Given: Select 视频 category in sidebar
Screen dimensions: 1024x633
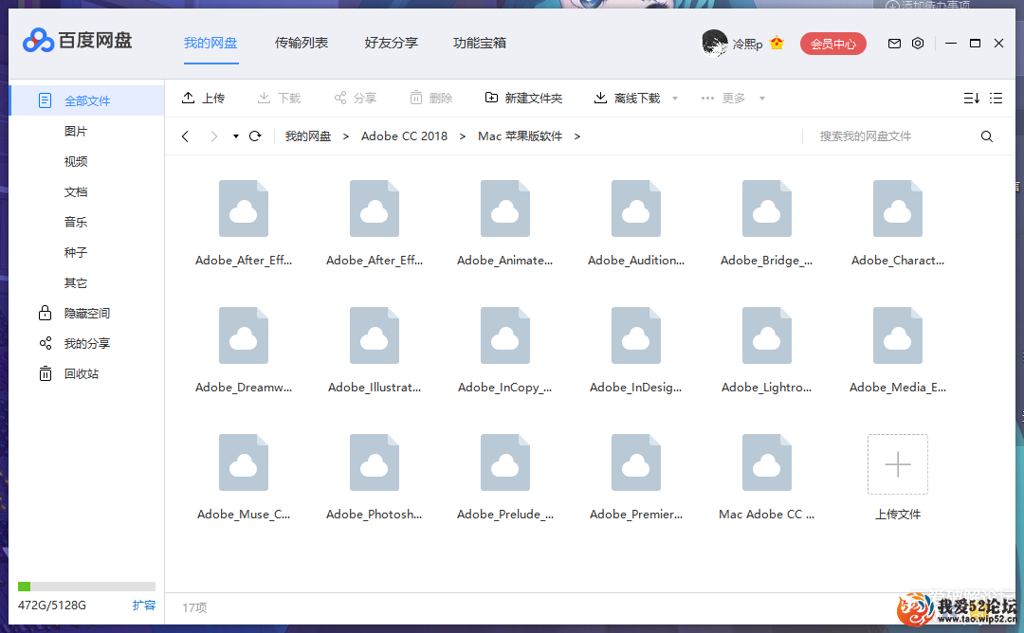Looking at the screenshot, I should 76,161.
